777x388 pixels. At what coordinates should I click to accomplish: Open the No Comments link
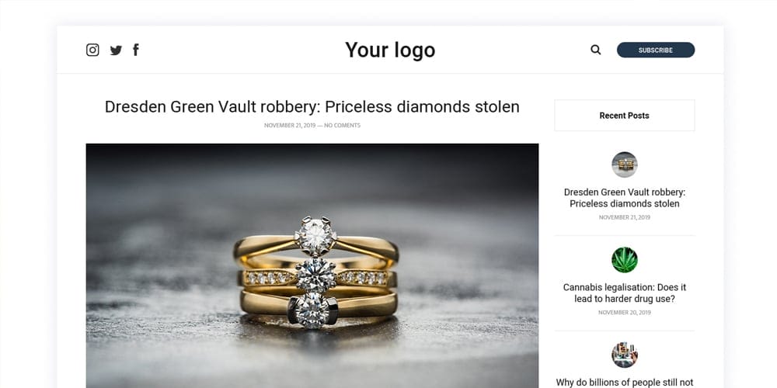tap(342, 126)
